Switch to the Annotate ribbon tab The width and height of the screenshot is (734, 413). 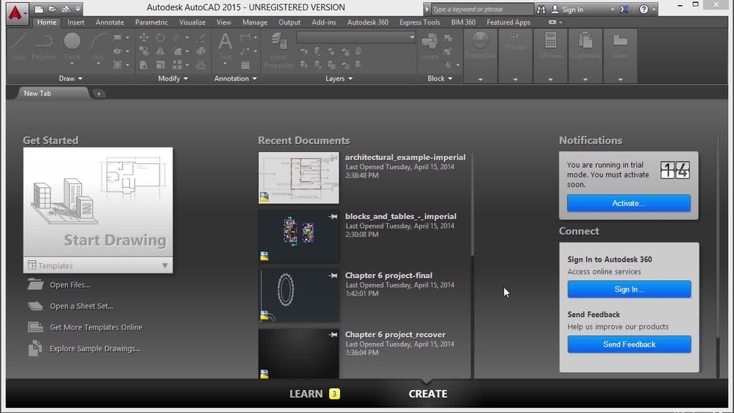pos(110,22)
